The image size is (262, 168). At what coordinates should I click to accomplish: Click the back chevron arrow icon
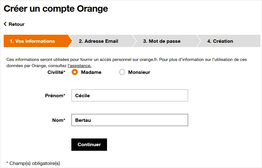click(x=5, y=24)
